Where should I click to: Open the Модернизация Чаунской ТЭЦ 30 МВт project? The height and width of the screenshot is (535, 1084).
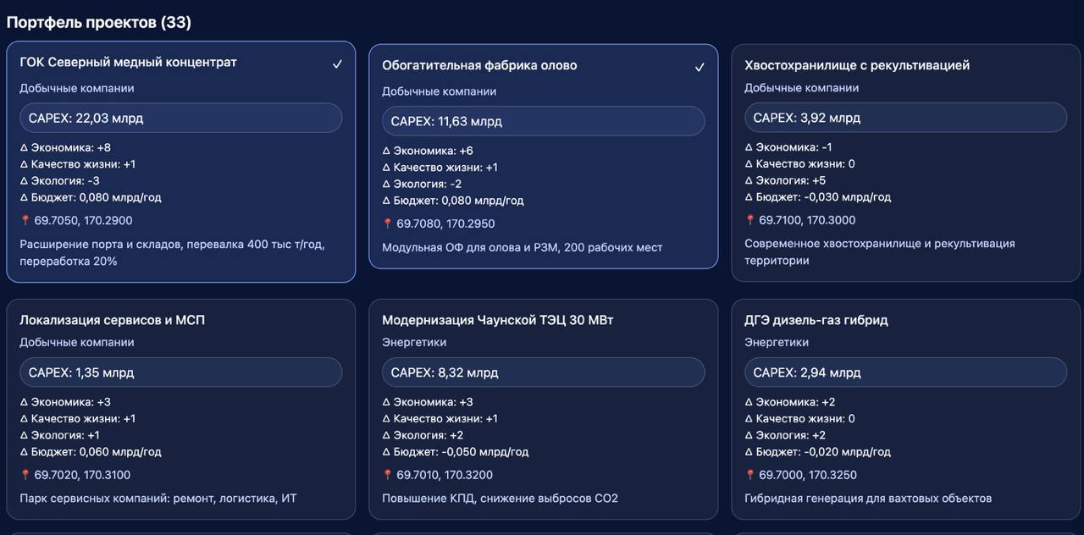497,320
